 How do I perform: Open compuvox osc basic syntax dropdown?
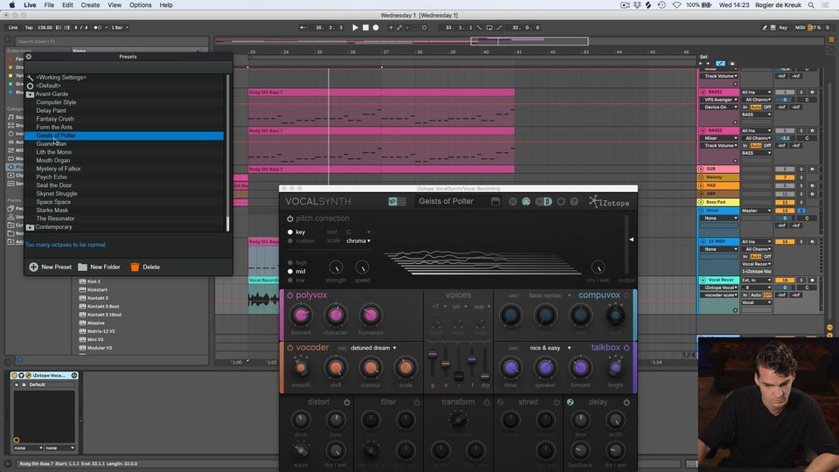point(550,295)
